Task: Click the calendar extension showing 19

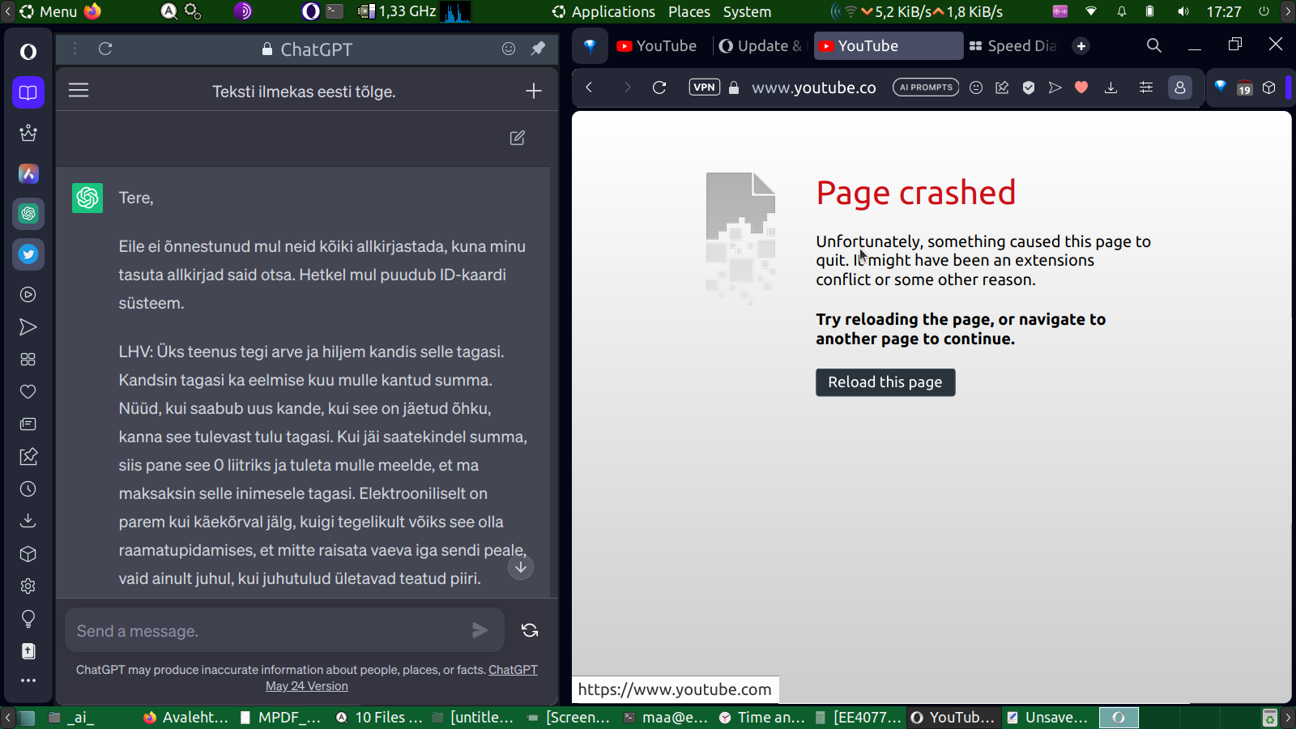Action: [1245, 88]
